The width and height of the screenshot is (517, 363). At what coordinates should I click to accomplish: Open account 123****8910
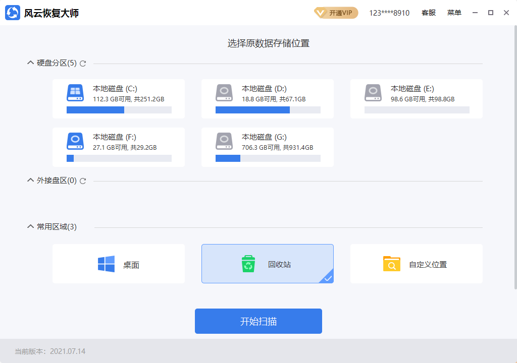click(x=389, y=13)
